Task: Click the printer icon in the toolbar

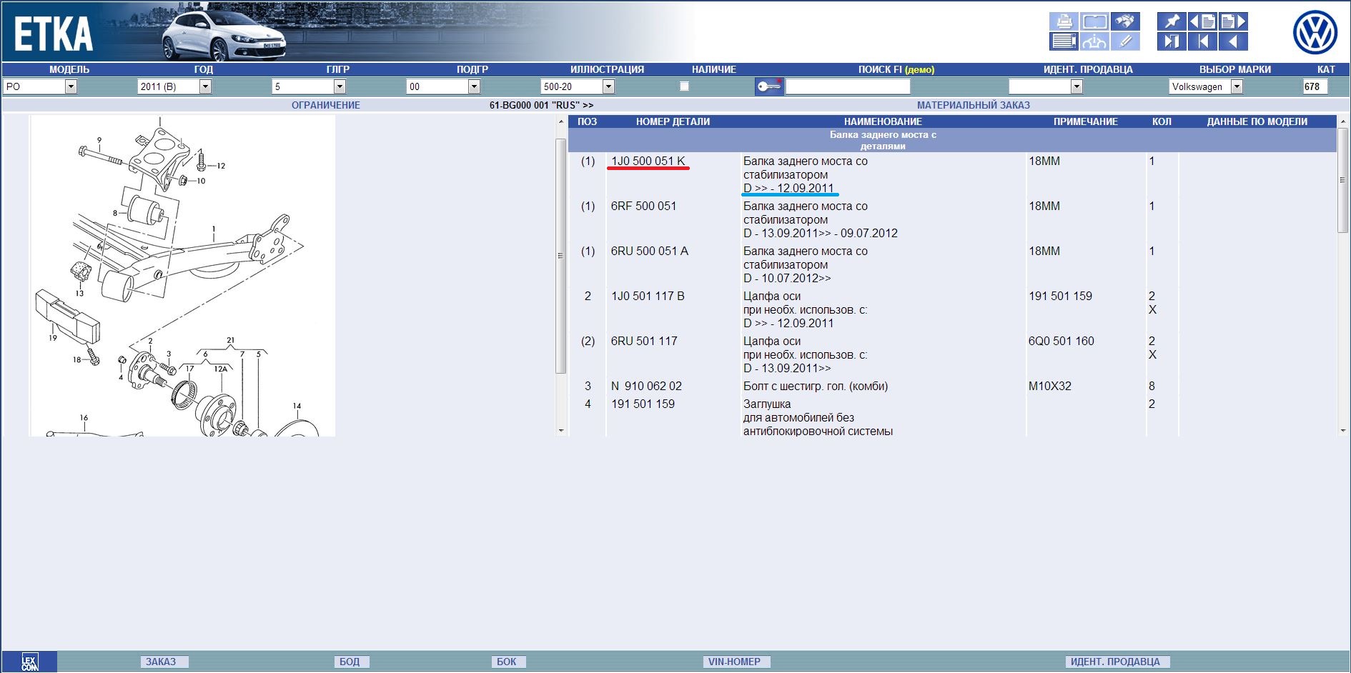Action: pyautogui.click(x=1064, y=21)
